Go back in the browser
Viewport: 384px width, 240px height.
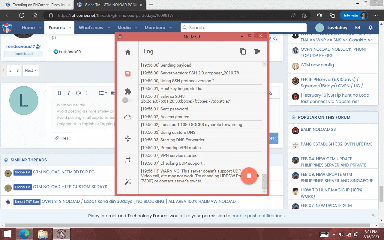click(8, 15)
